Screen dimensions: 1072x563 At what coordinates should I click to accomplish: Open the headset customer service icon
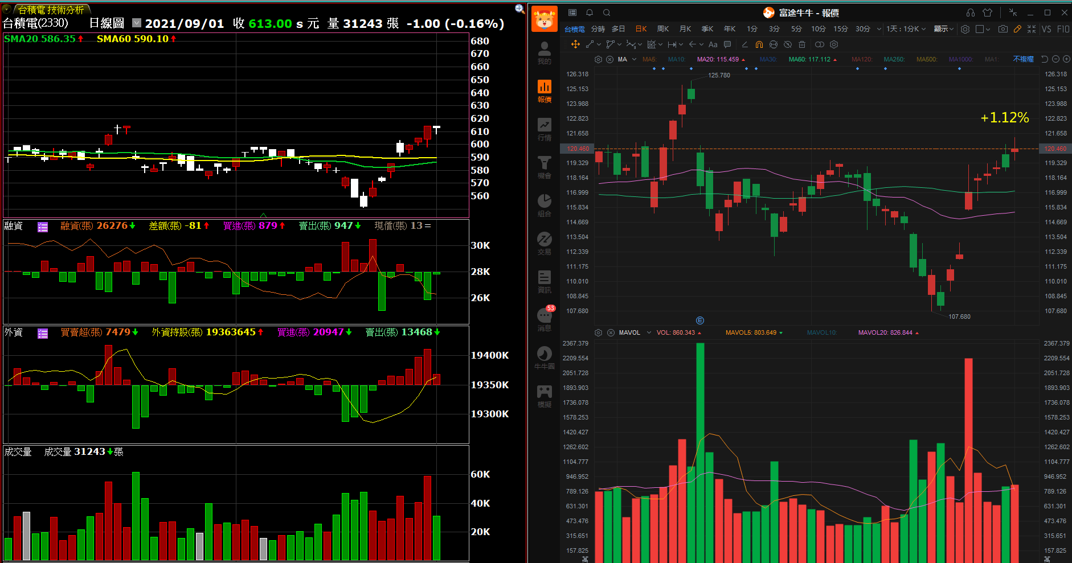pos(971,13)
